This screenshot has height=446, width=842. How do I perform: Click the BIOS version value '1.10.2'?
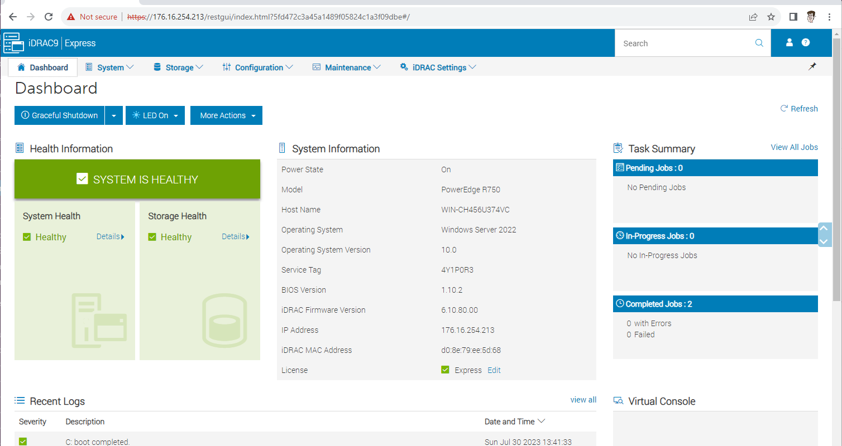[x=452, y=290]
